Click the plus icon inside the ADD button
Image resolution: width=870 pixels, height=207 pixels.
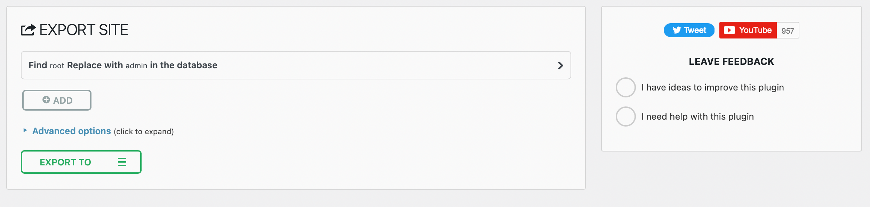tap(46, 100)
